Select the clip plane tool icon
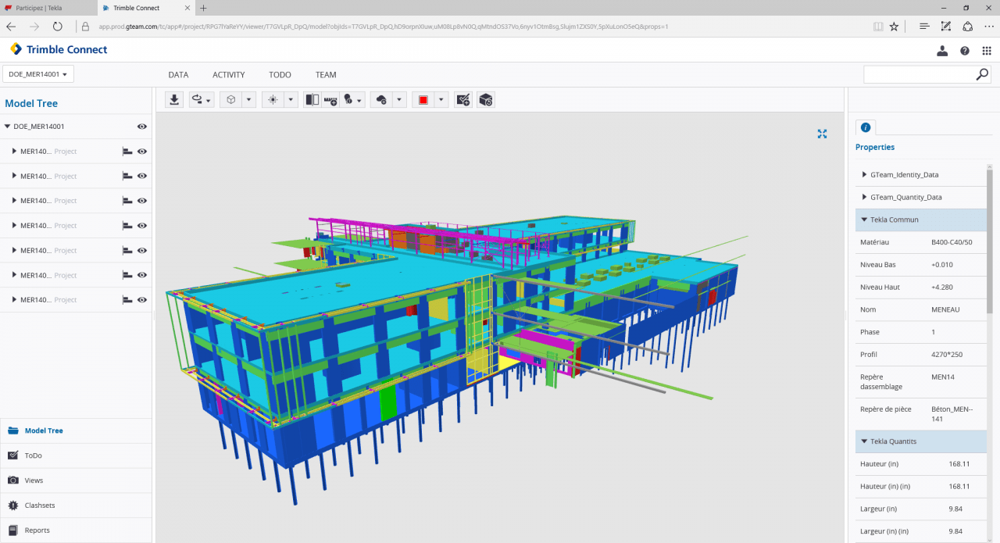This screenshot has width=1000, height=543. tap(312, 100)
